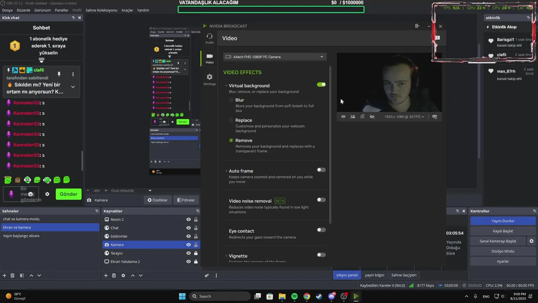Screen dimensions: 538x303
Task: Open Steam from the taskbar
Action: point(319,296)
